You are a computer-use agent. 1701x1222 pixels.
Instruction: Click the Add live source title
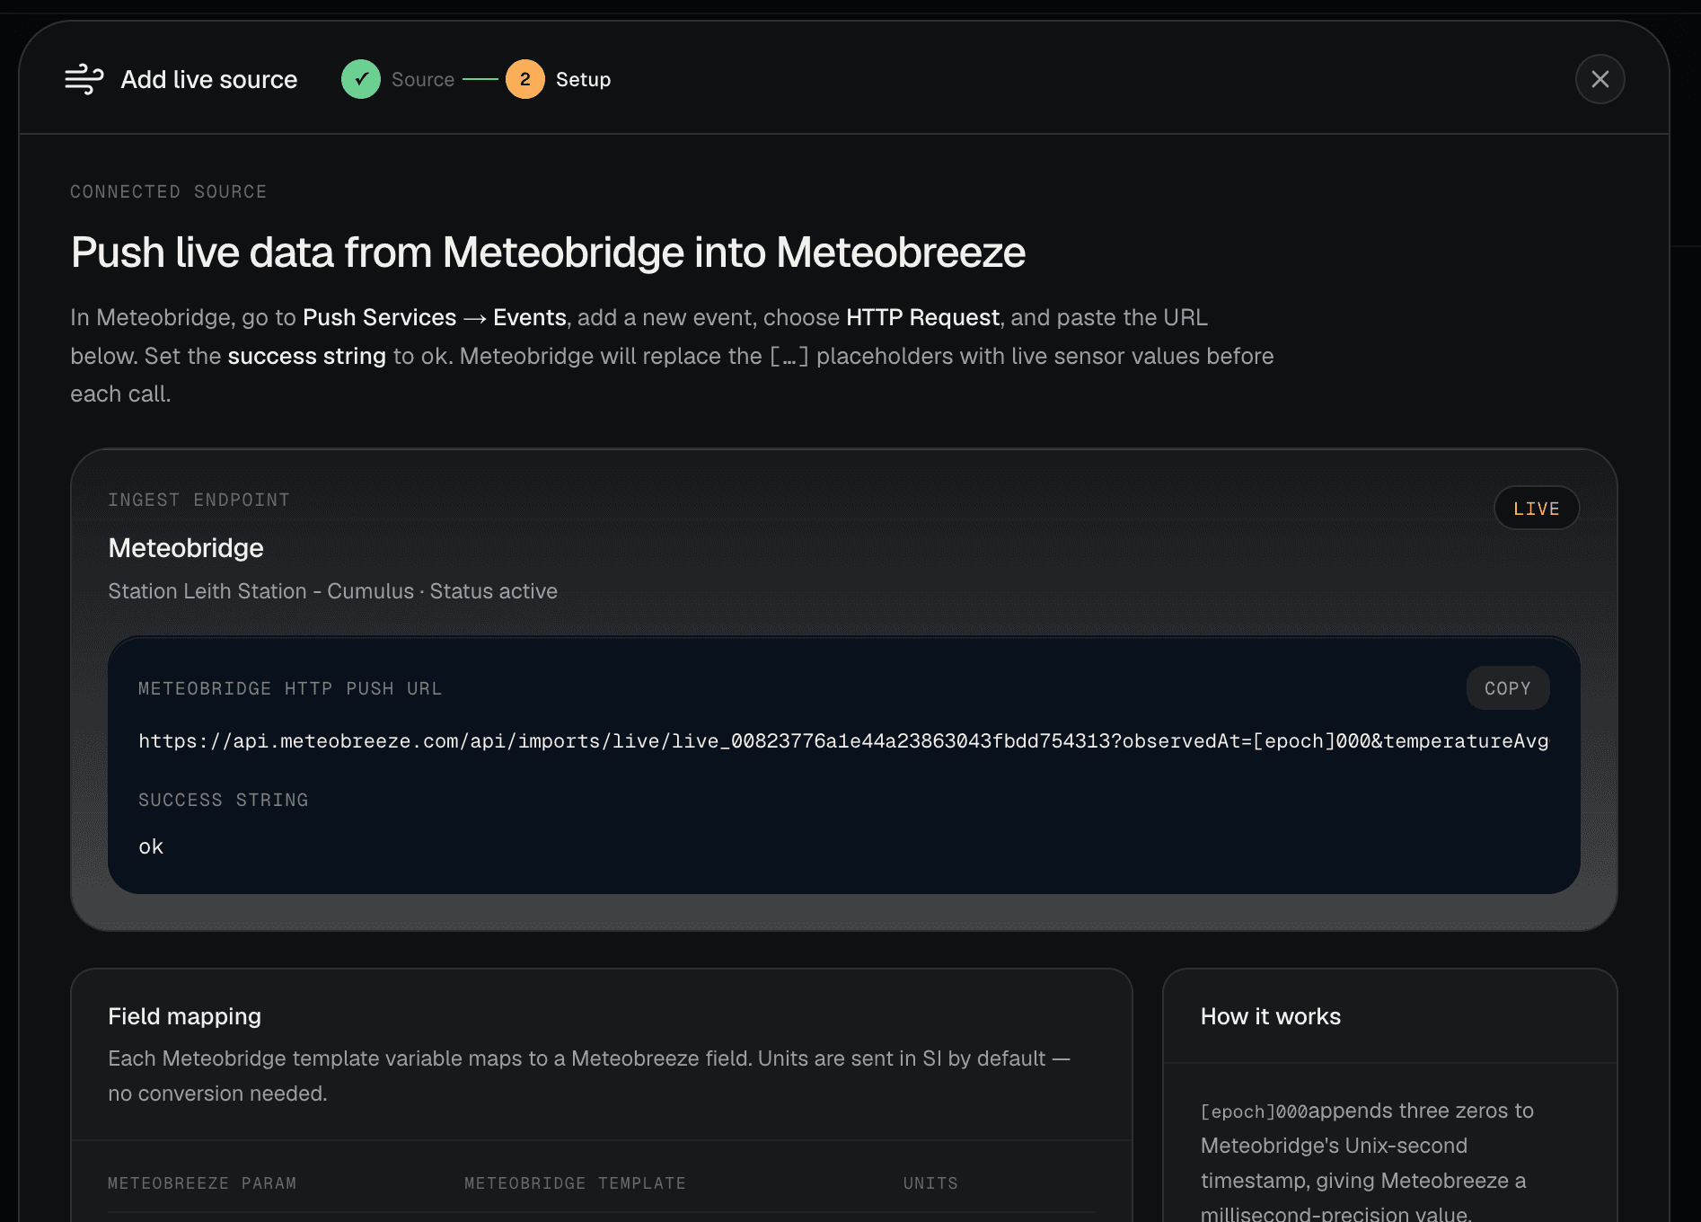click(209, 79)
